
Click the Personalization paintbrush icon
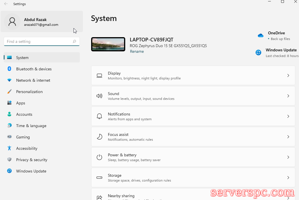coord(9,92)
